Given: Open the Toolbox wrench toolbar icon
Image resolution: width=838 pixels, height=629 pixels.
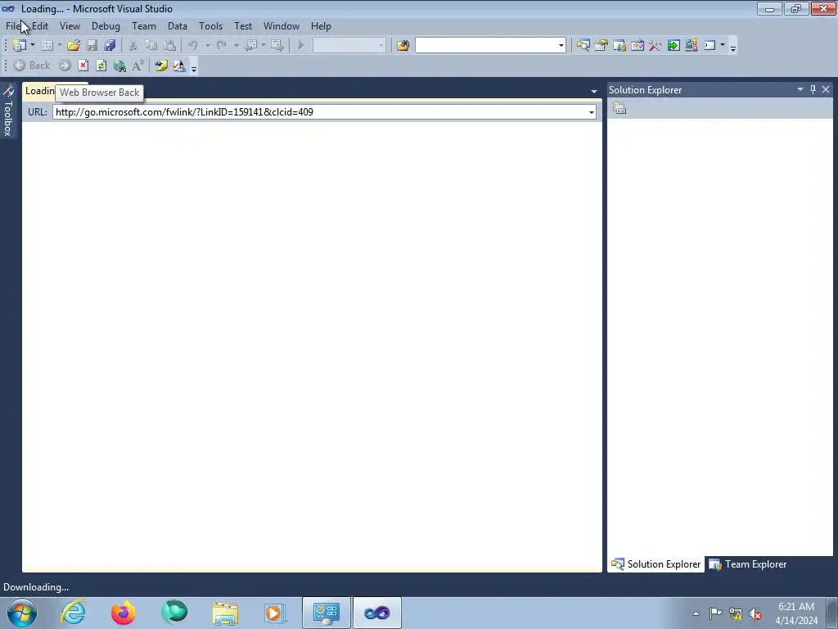Looking at the screenshot, I should 656,46.
